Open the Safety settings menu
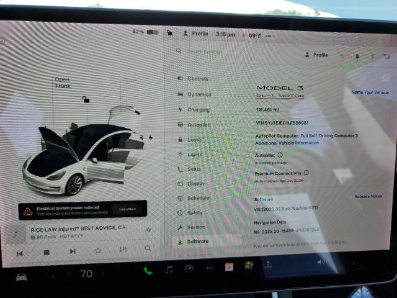The image size is (397, 298). point(190,212)
